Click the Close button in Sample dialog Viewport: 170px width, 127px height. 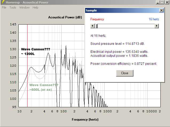(x=125, y=73)
